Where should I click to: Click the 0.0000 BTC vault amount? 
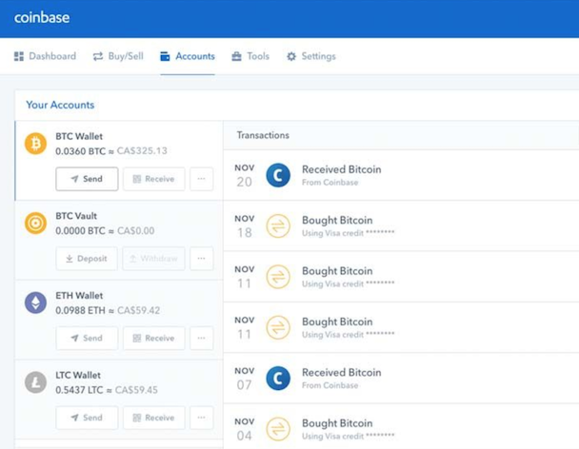coord(81,231)
